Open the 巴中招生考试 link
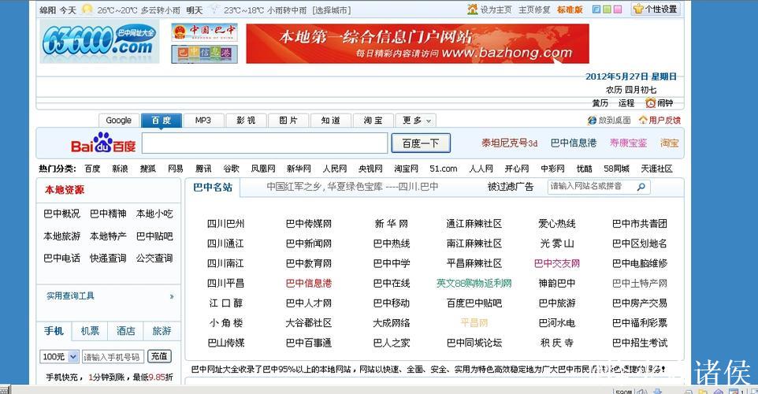Screen dimensions: 758x394 pos(640,343)
